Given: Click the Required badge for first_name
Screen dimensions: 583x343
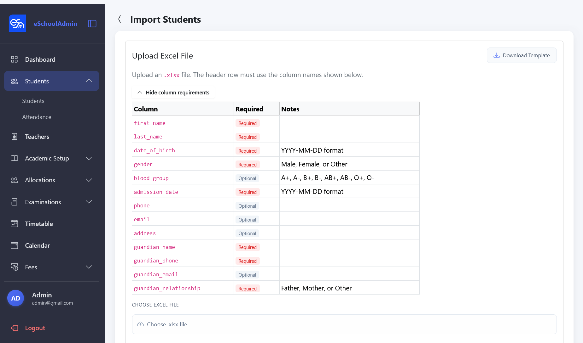Looking at the screenshot, I should pos(248,123).
